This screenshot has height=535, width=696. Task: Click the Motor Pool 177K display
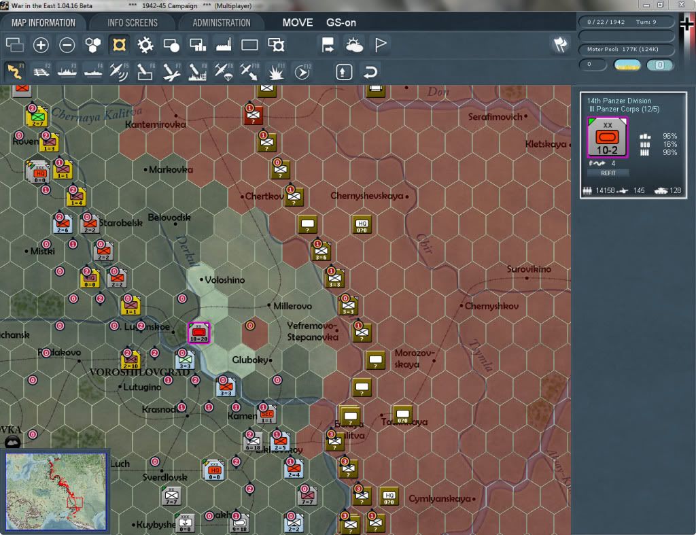tap(626, 49)
